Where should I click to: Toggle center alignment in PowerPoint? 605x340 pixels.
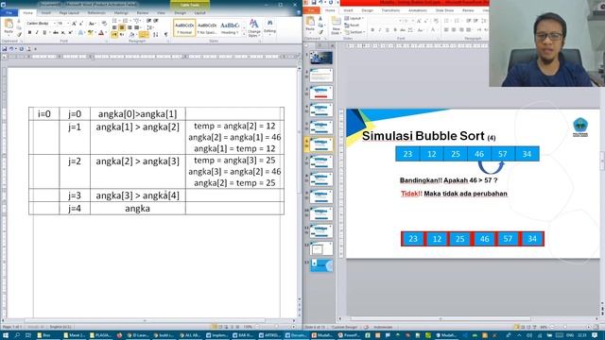coord(454,29)
